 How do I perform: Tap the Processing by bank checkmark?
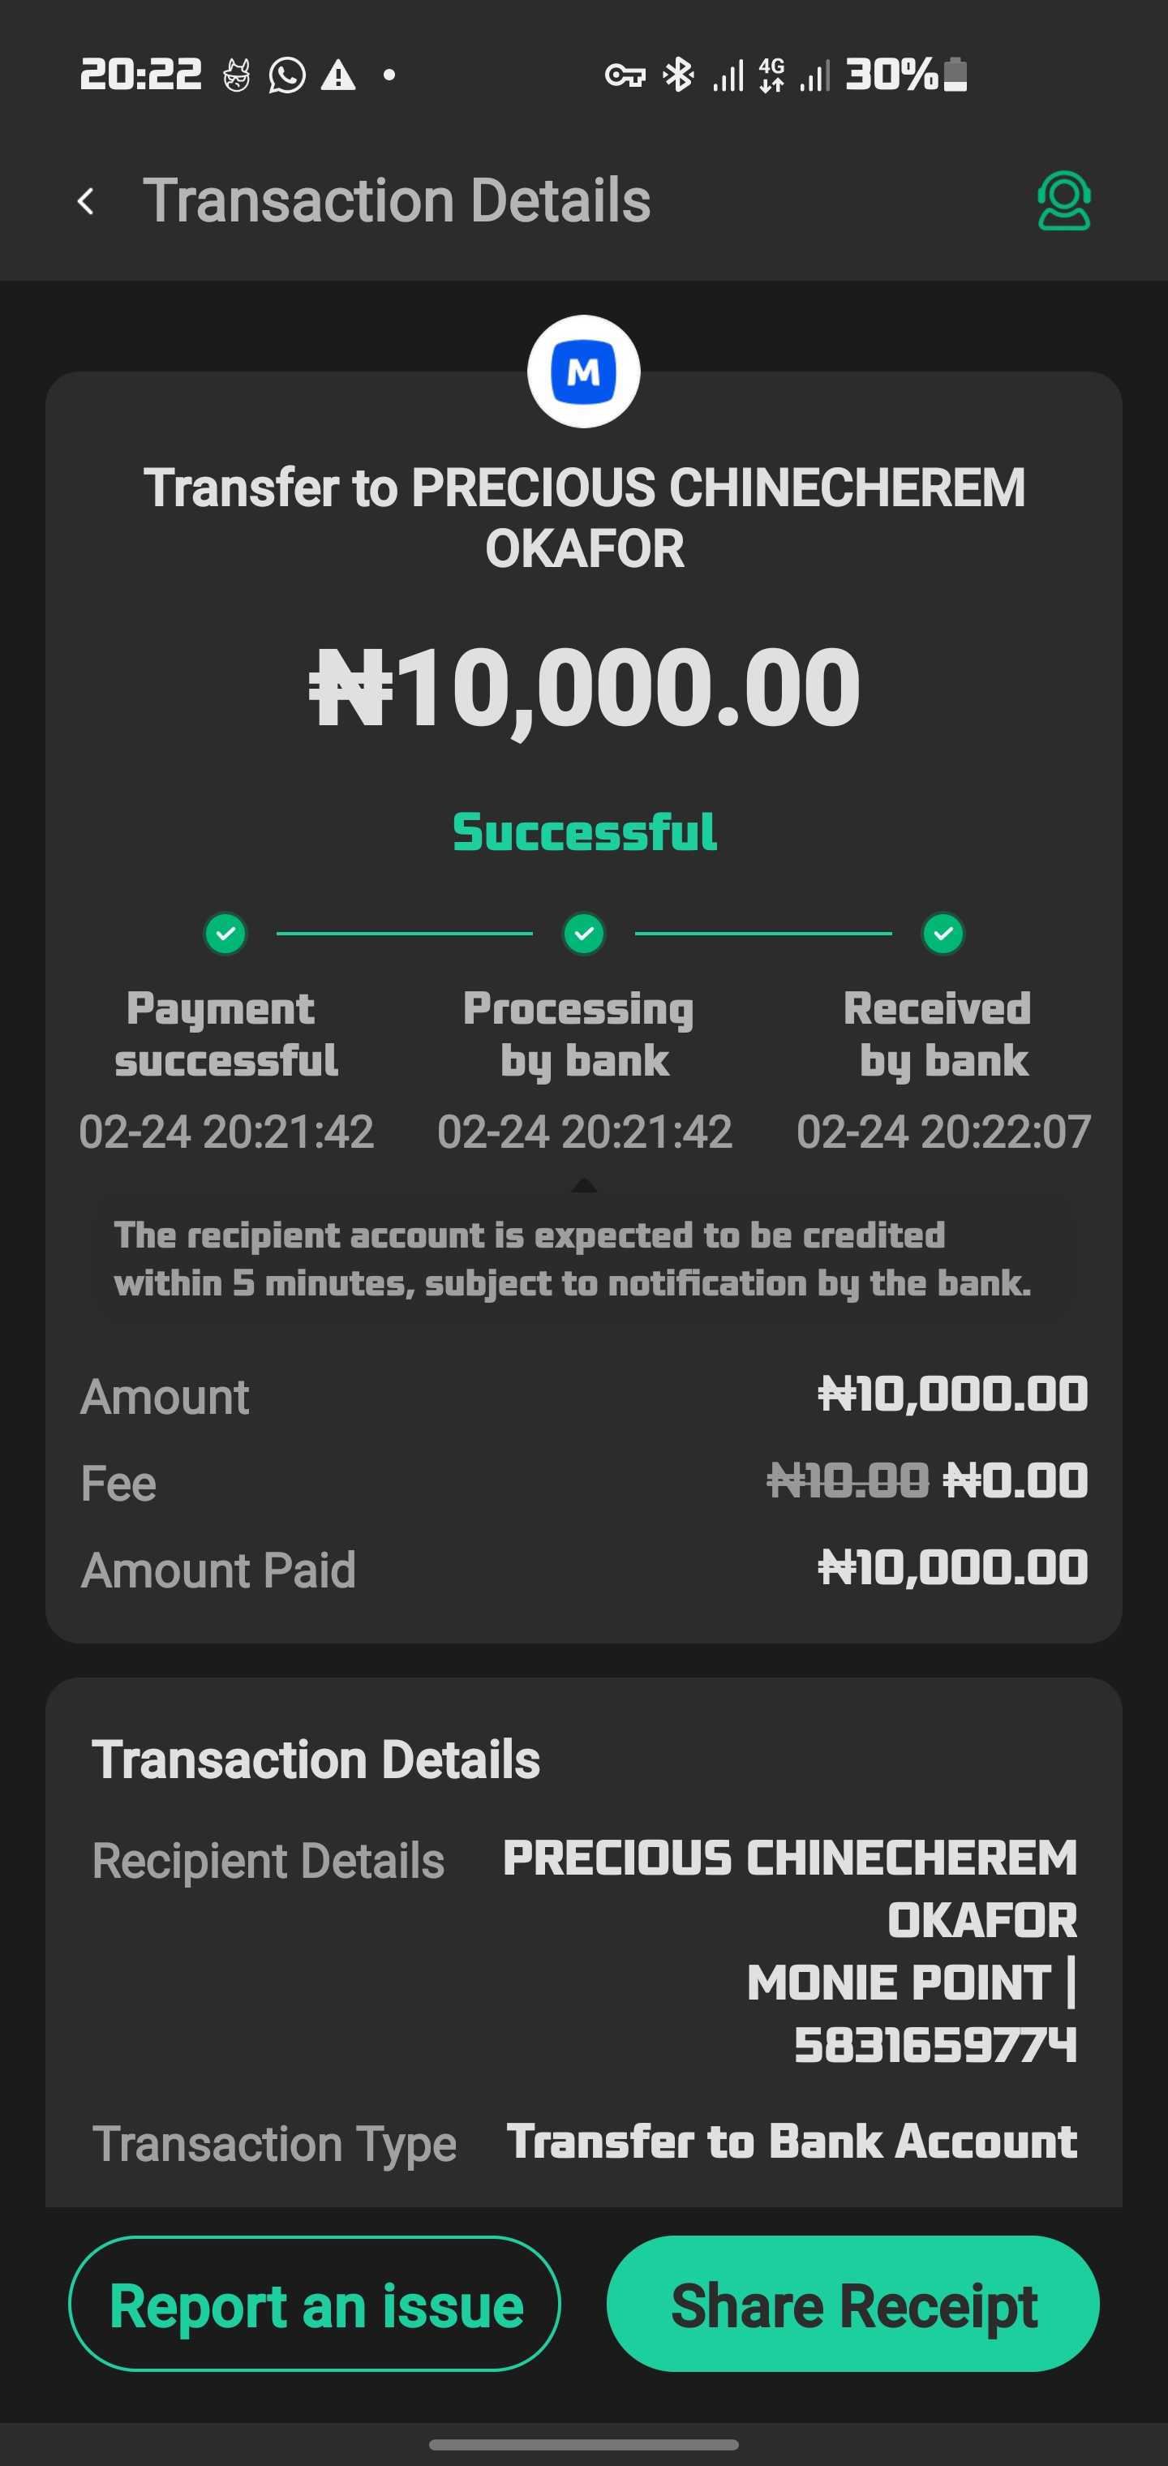pyautogui.click(x=584, y=934)
